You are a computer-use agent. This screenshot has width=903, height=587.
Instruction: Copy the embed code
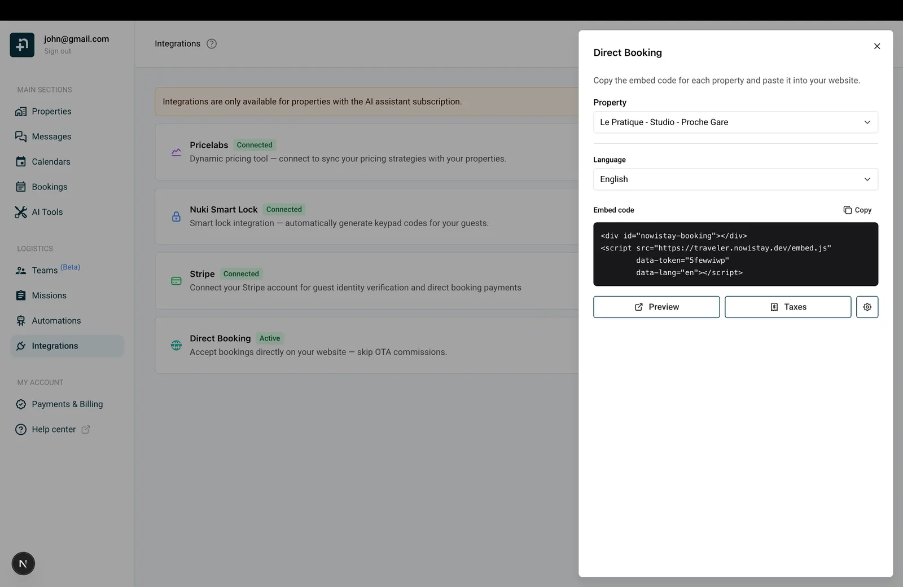[857, 210]
